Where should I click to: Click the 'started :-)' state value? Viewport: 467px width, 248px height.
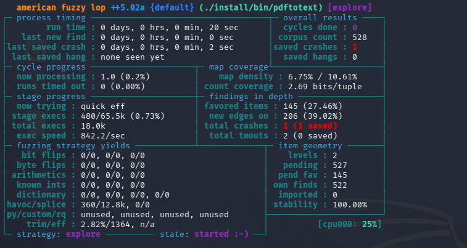pos(221,234)
